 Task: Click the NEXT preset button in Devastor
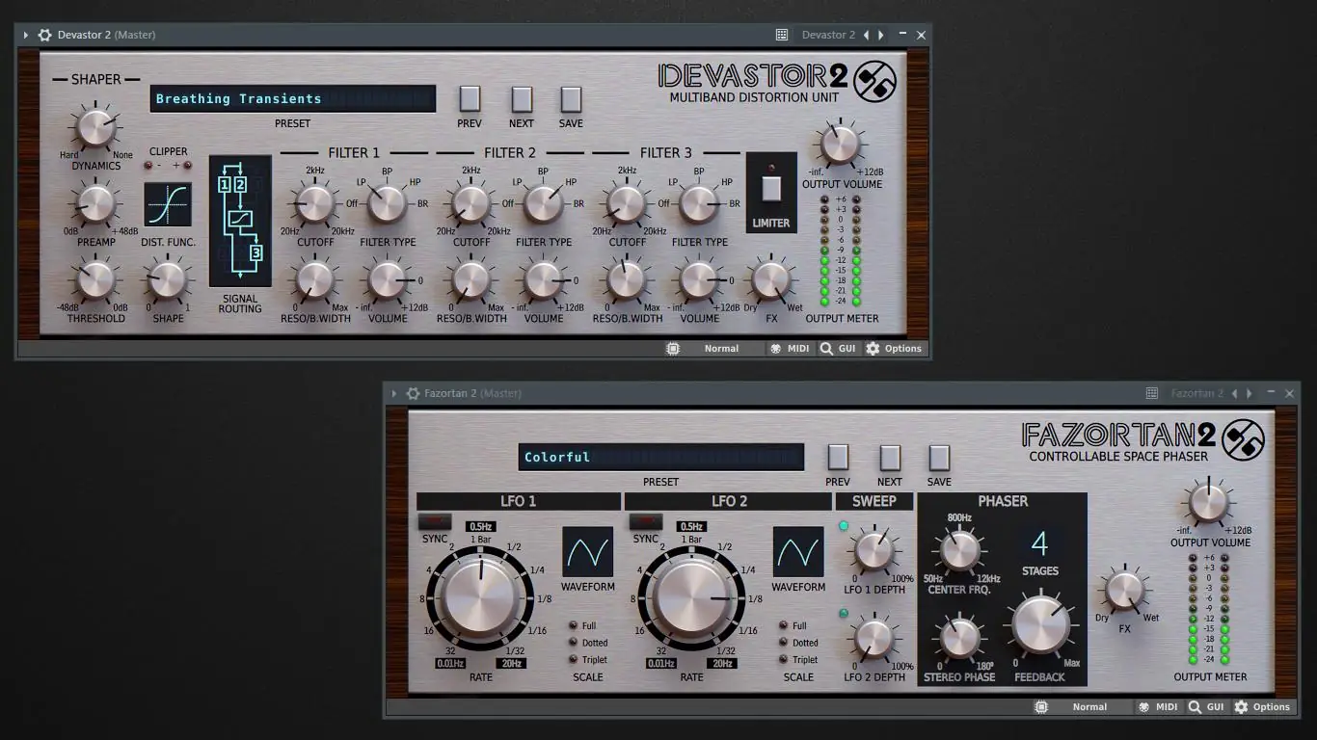[x=522, y=99]
